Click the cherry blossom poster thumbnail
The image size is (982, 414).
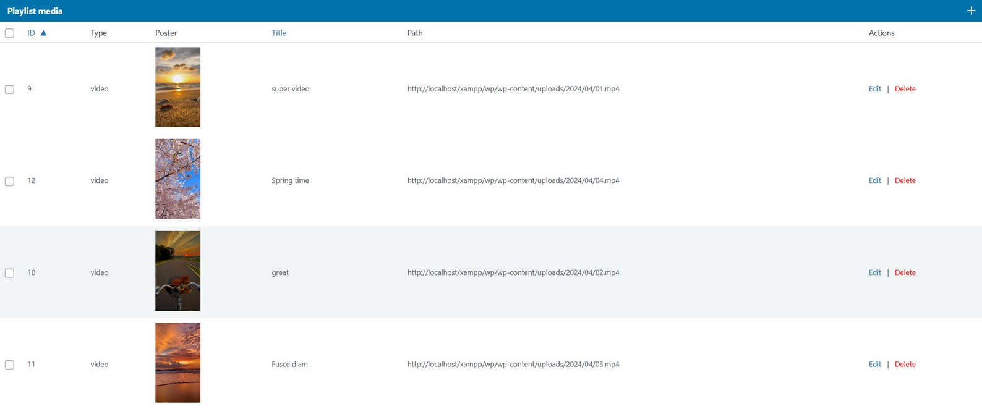click(177, 179)
